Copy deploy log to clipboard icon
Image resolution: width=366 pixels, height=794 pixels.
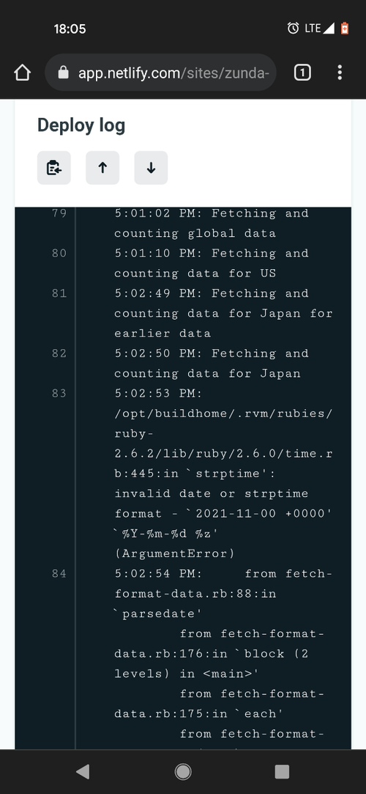point(54,168)
